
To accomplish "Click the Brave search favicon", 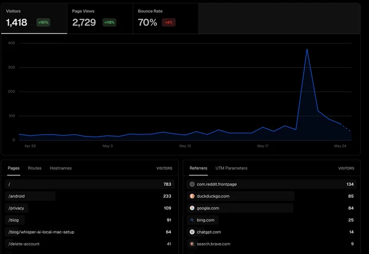I will point(192,244).
